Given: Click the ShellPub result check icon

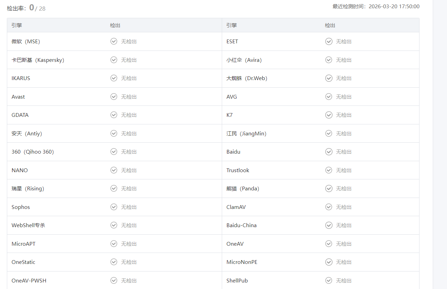Looking at the screenshot, I should [x=329, y=280].
